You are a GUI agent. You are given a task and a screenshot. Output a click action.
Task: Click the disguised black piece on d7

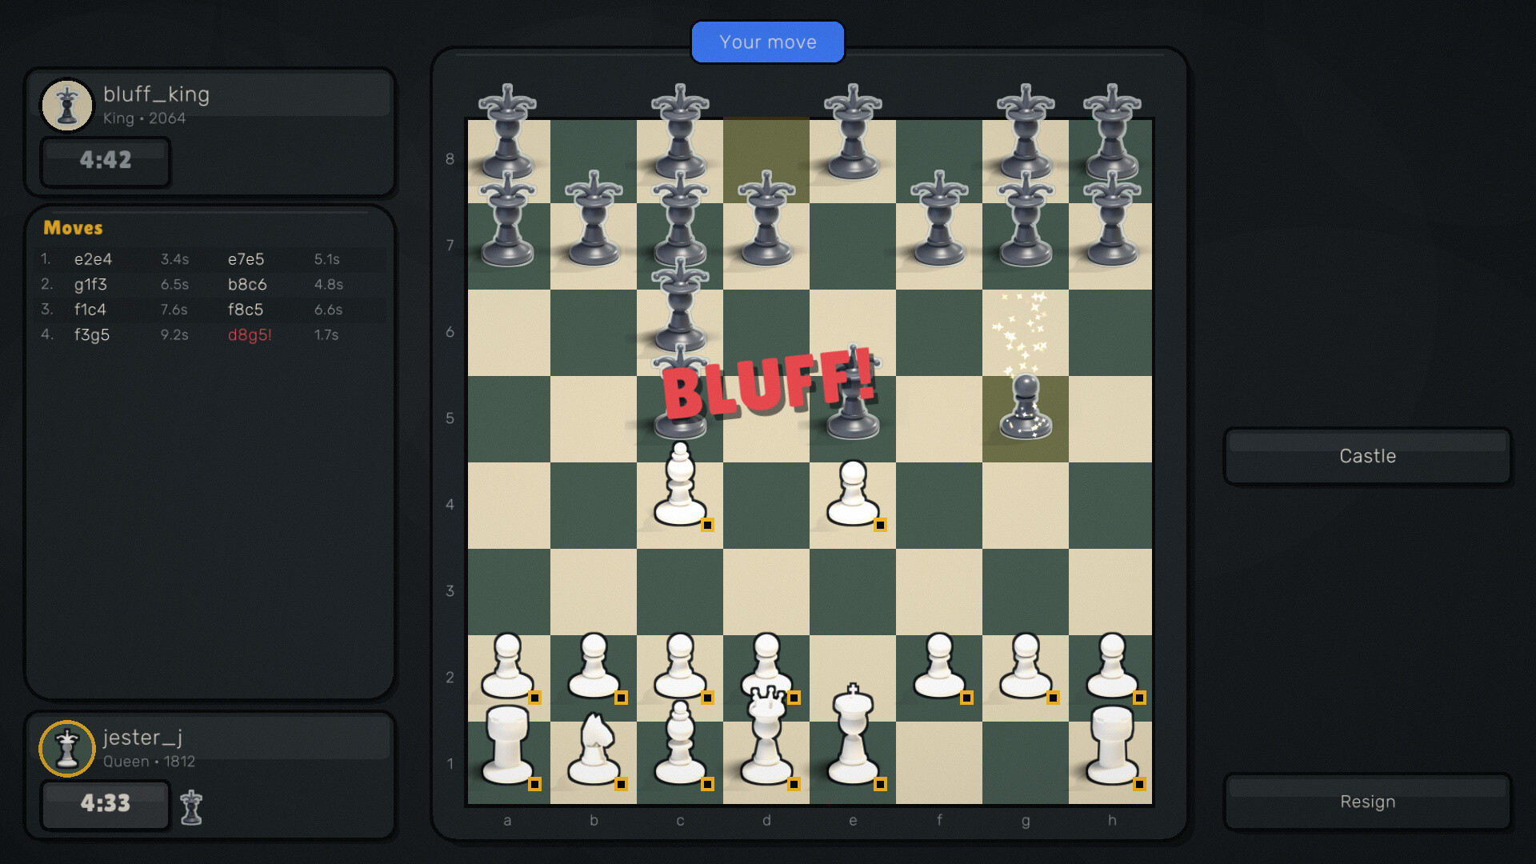766,218
